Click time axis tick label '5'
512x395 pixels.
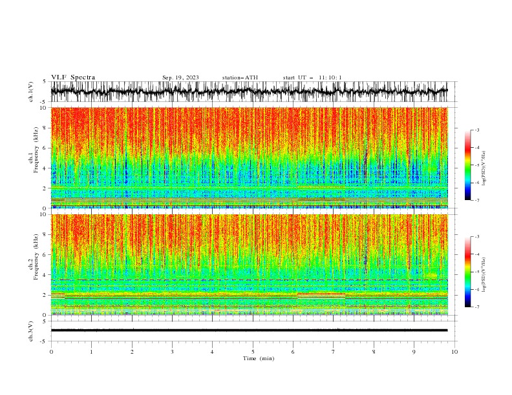click(x=253, y=352)
